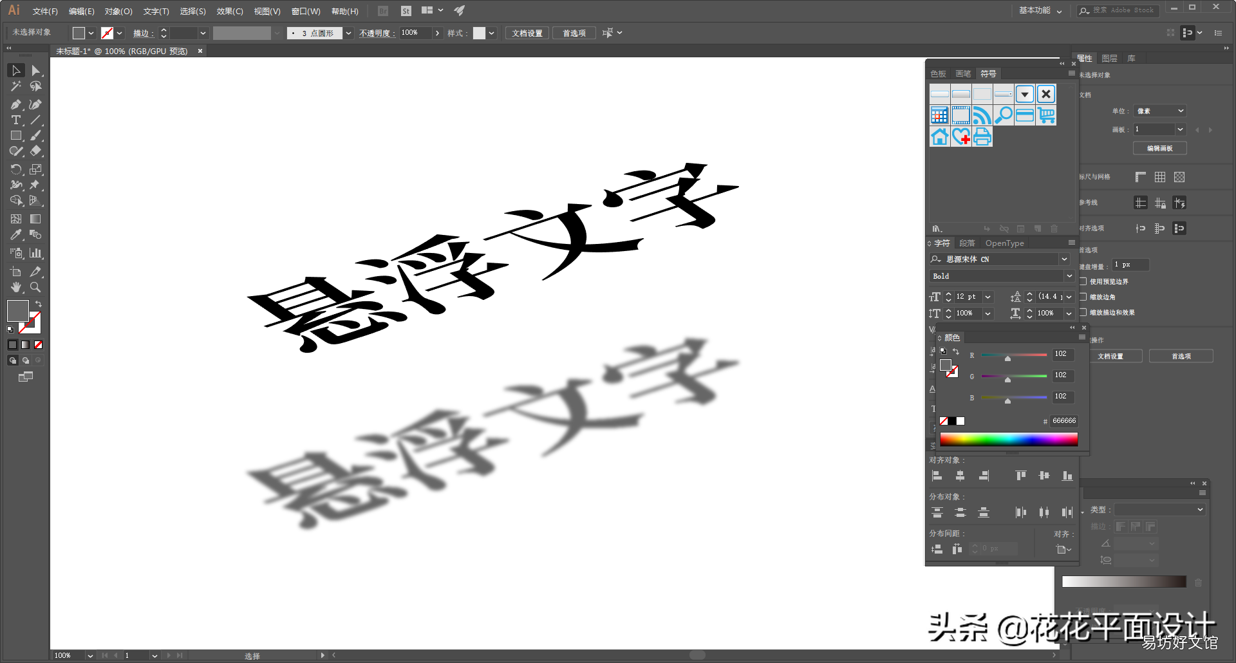The image size is (1236, 663).
Task: Open the 类型 dropdown in gradient panel
Action: click(x=1160, y=509)
